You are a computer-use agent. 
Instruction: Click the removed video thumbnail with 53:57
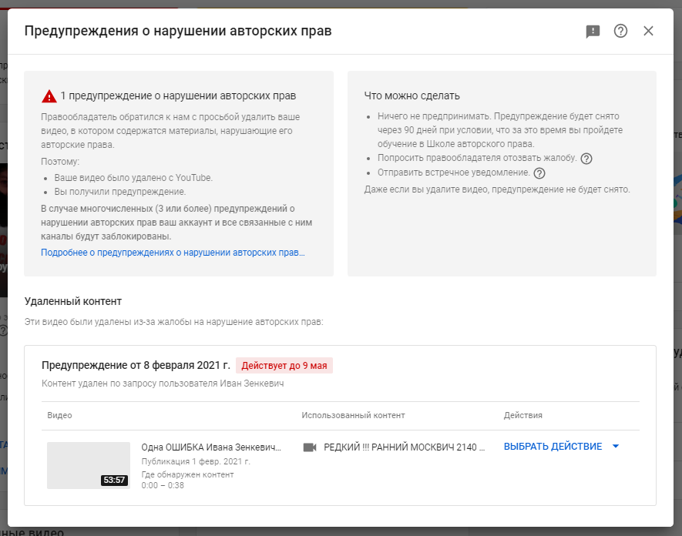[x=89, y=466]
